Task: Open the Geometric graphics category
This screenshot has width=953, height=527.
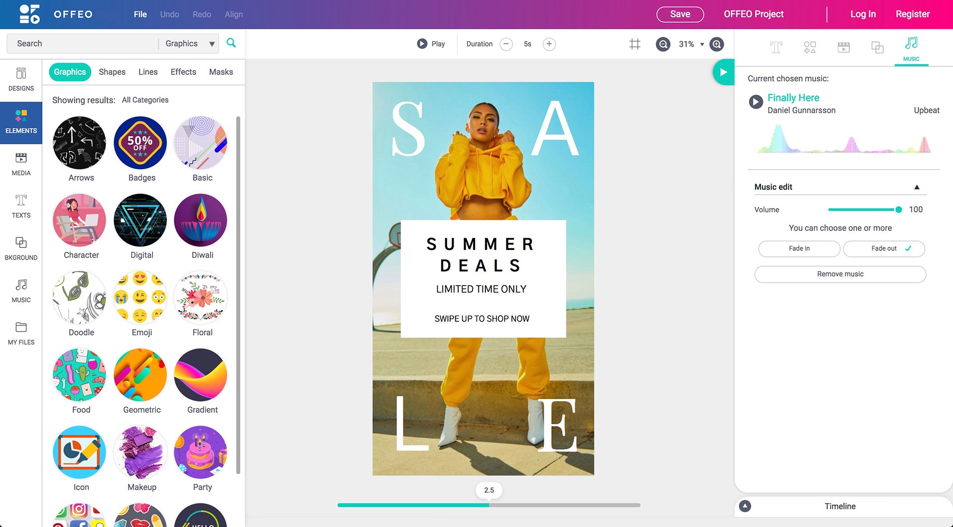Action: pyautogui.click(x=141, y=381)
